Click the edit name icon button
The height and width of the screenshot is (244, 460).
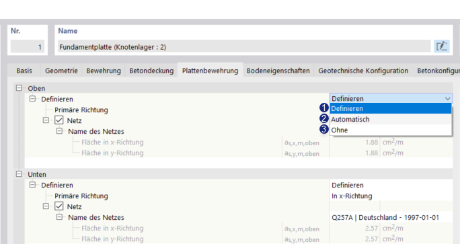pyautogui.click(x=442, y=46)
